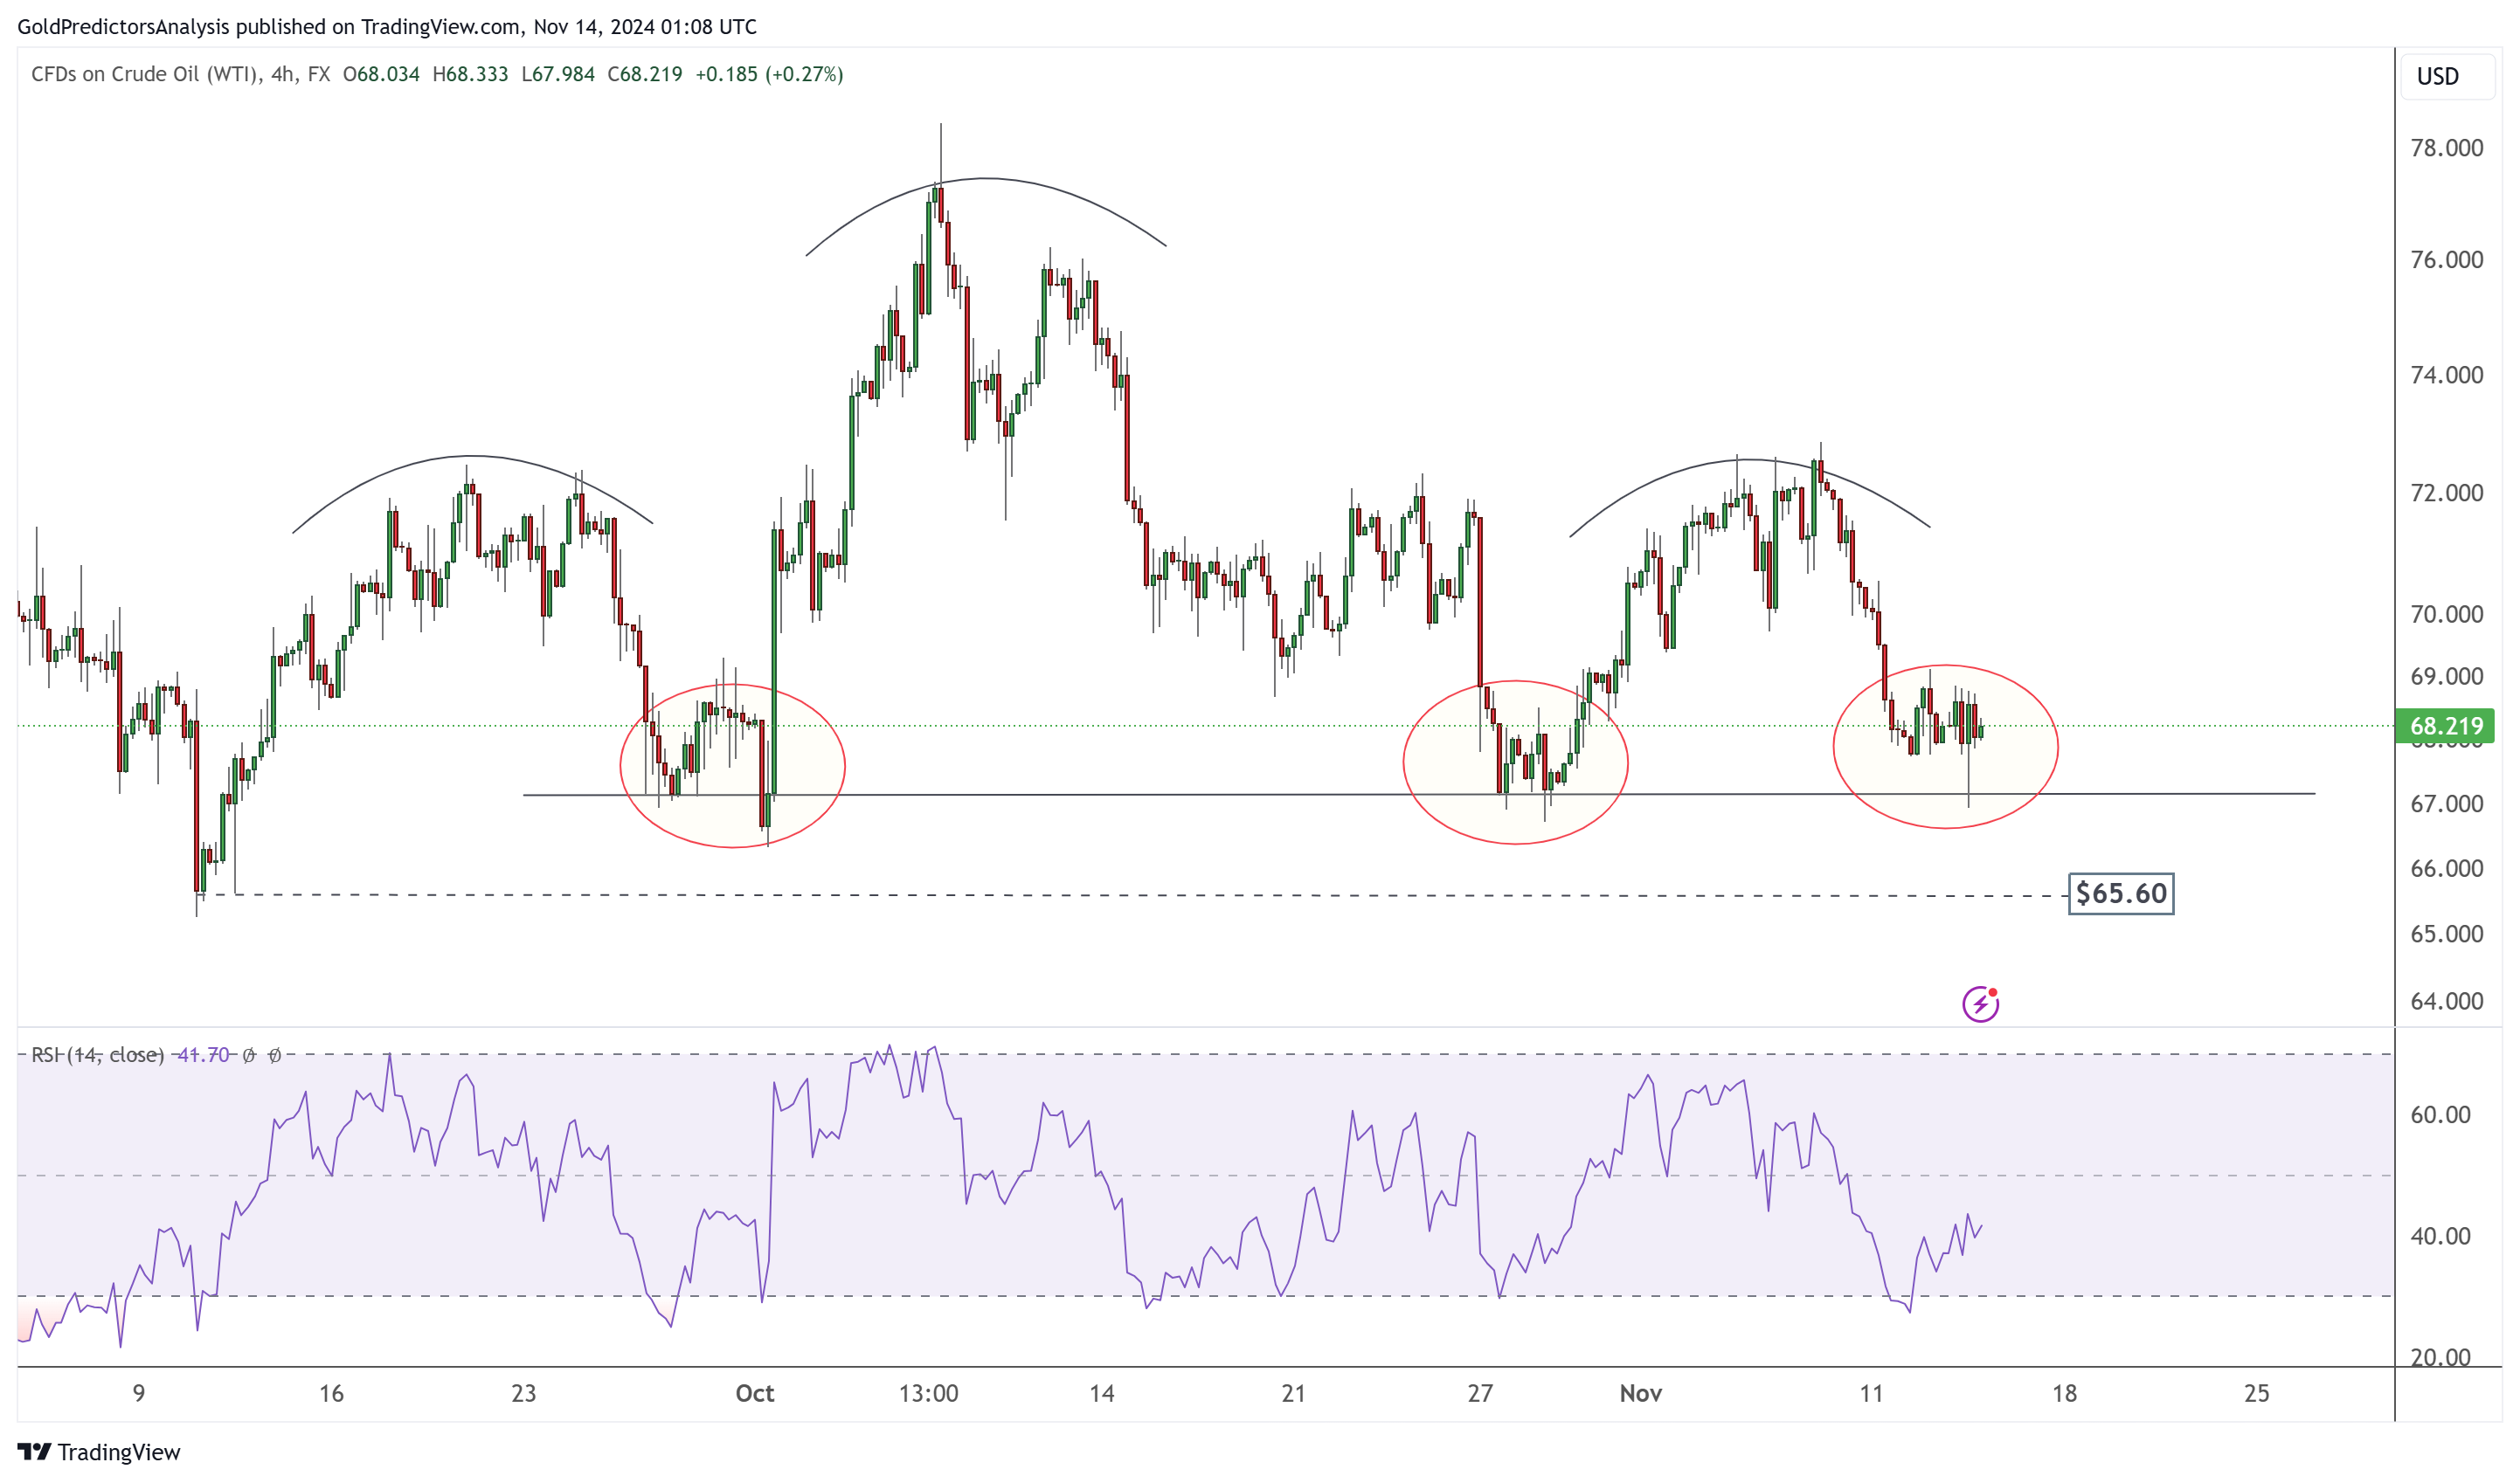Click the purple lightning event icon
2520x1483 pixels.
[x=1979, y=1004]
